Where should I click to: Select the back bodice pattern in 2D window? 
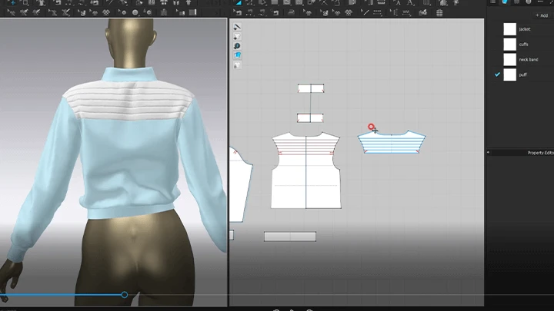tap(306, 170)
